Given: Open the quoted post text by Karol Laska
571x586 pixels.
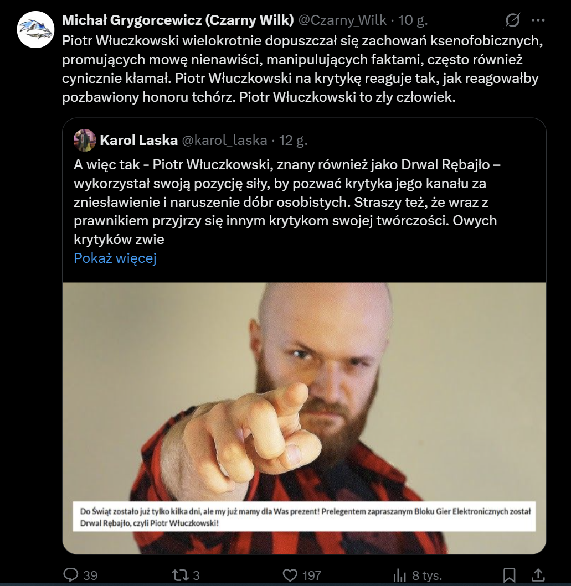Looking at the screenshot, I should 287,202.
